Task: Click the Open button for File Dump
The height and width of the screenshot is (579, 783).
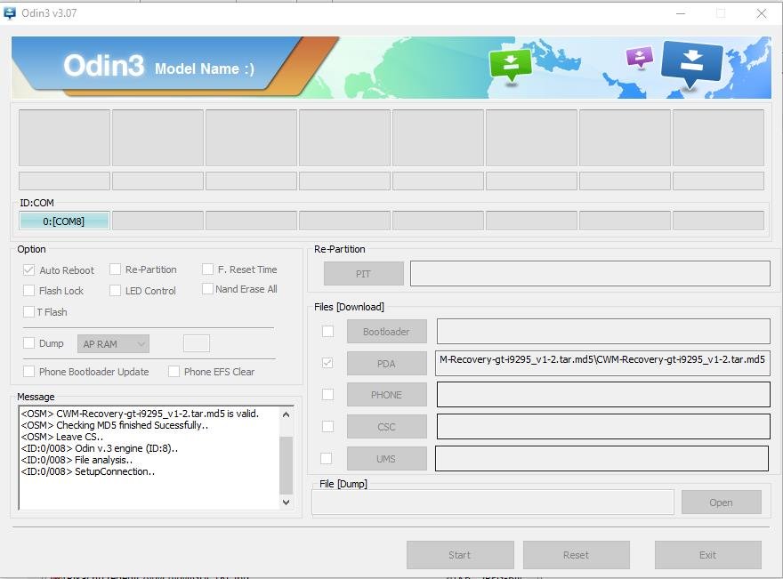Action: click(721, 503)
